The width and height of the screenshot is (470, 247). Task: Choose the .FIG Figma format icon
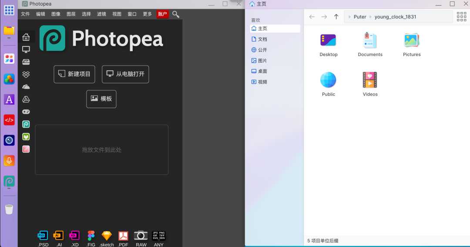pos(91,239)
